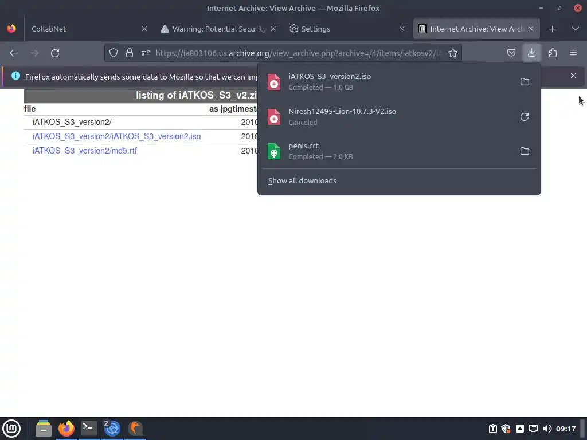587x440 pixels.
Task: Dismiss the Firefox data notification bar
Action: point(573,76)
